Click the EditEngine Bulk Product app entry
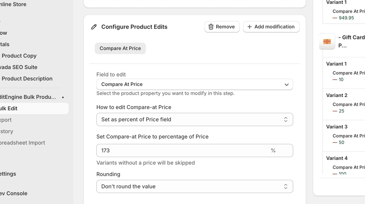Viewport: 365px width, 204px height. click(28, 97)
